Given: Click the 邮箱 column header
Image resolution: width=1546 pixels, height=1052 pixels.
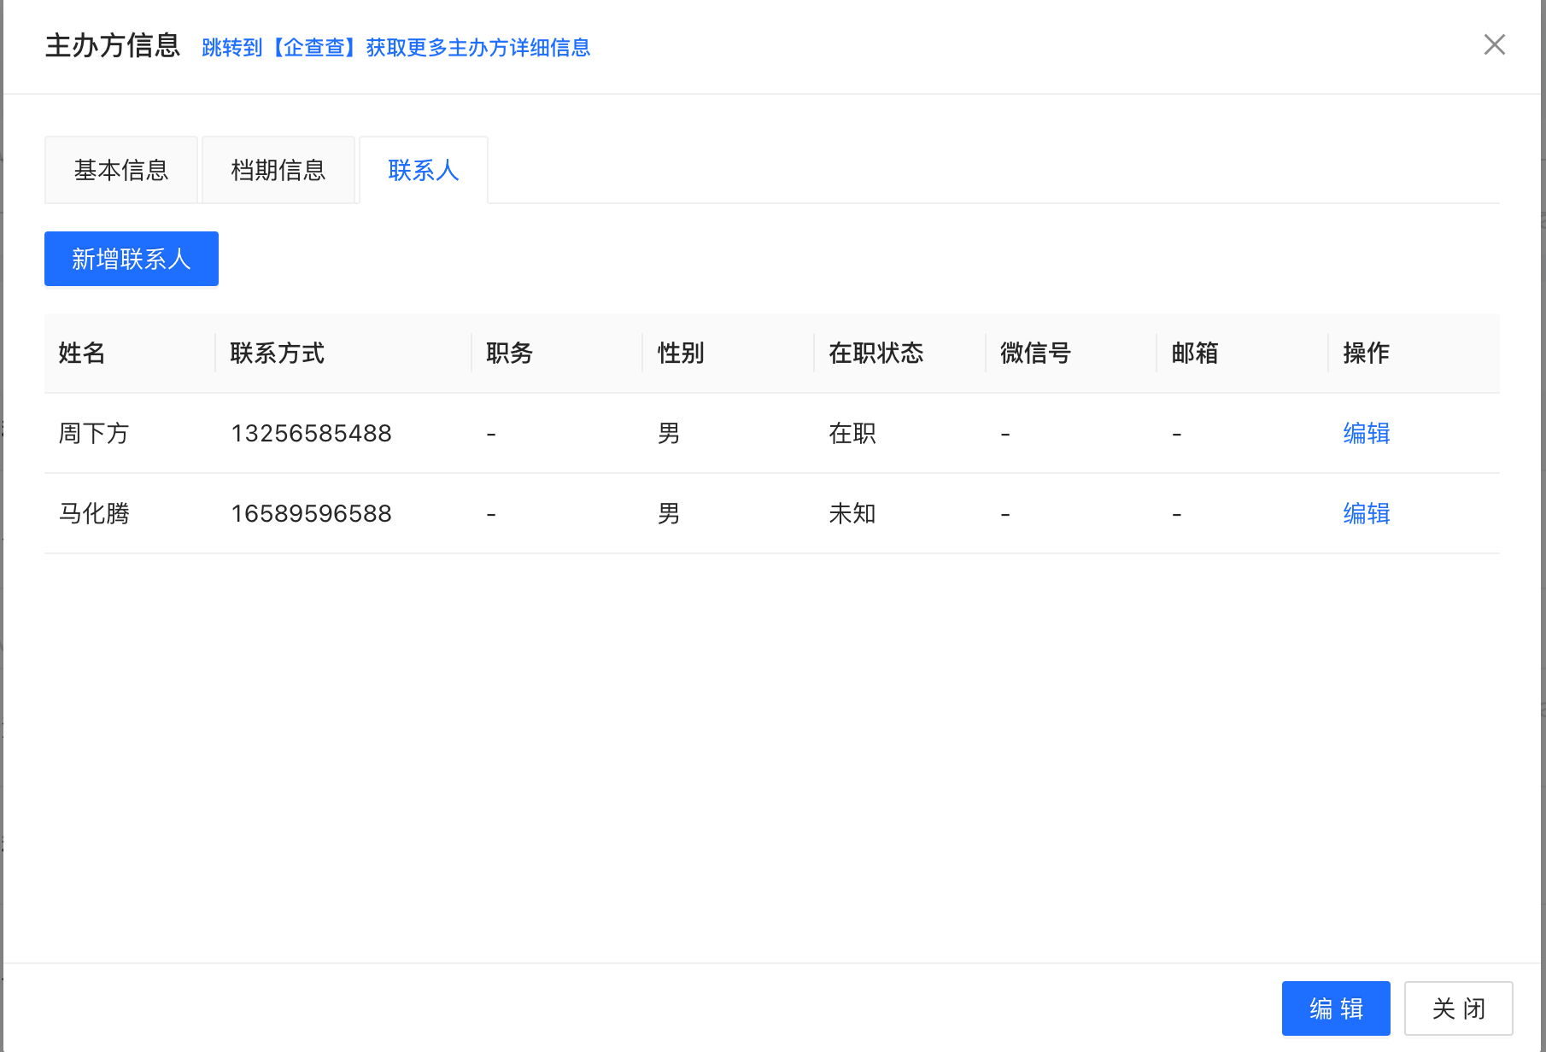Looking at the screenshot, I should tap(1195, 354).
